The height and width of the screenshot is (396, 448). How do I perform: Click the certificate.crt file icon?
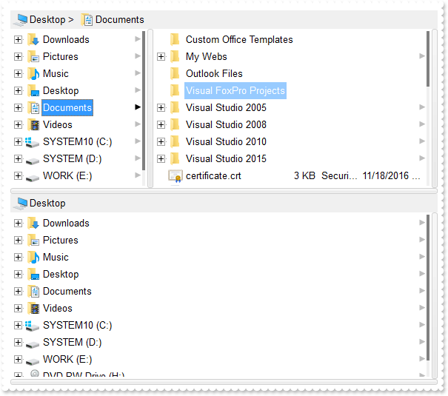coord(175,175)
